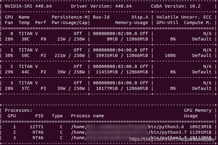
Task: Click the '100%' GPU utilization value
Action: click(170, 56)
